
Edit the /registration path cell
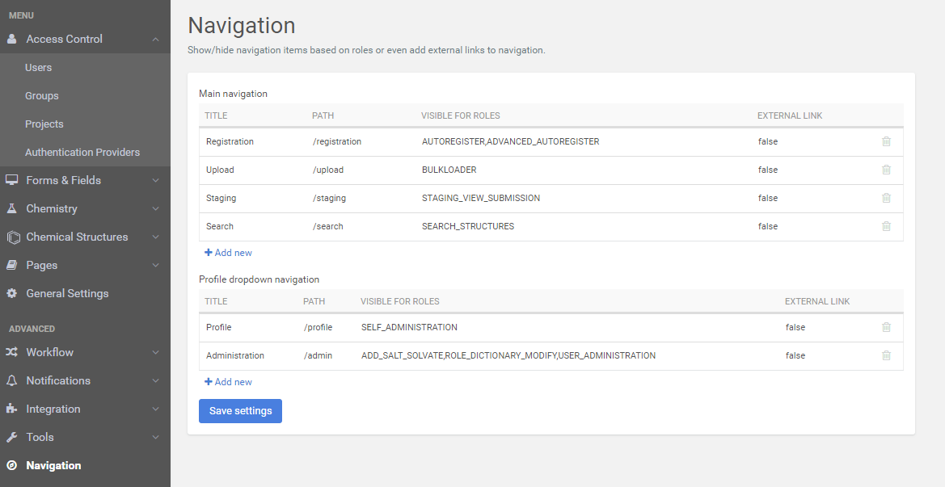click(337, 141)
